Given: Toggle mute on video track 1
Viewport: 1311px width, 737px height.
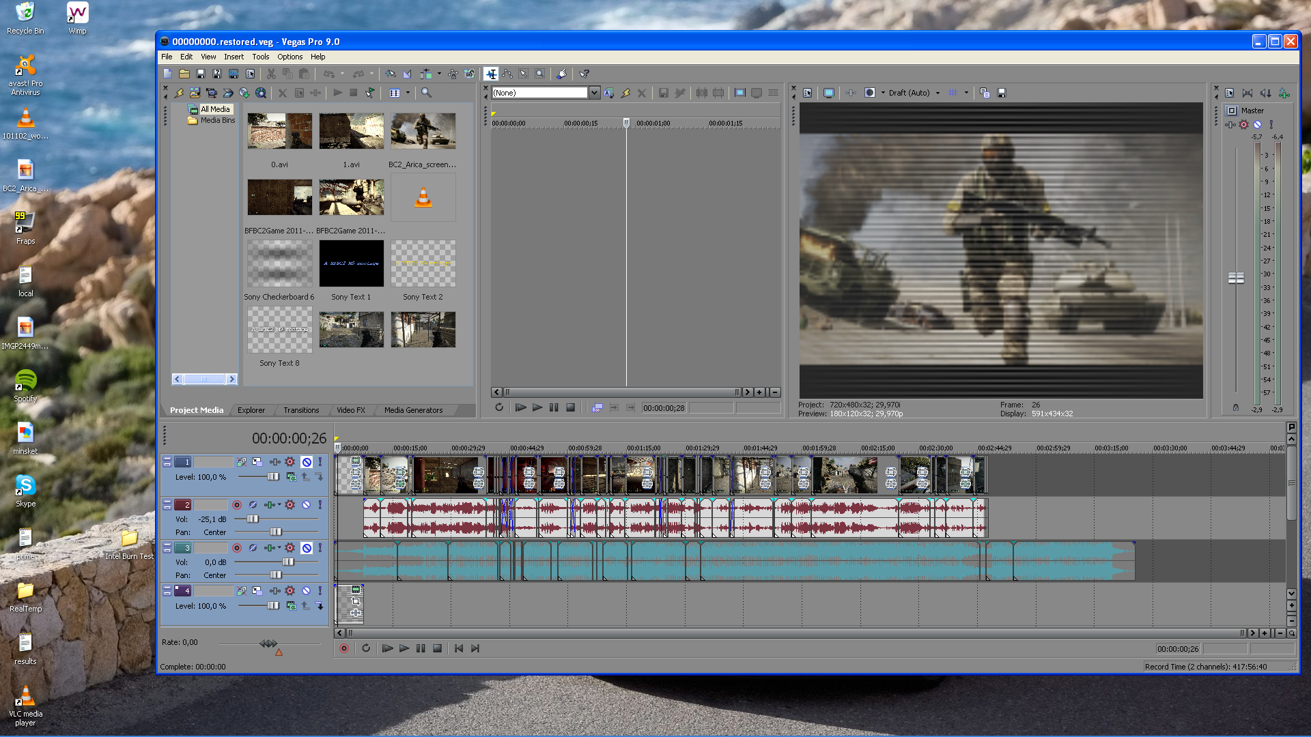Looking at the screenshot, I should (307, 462).
